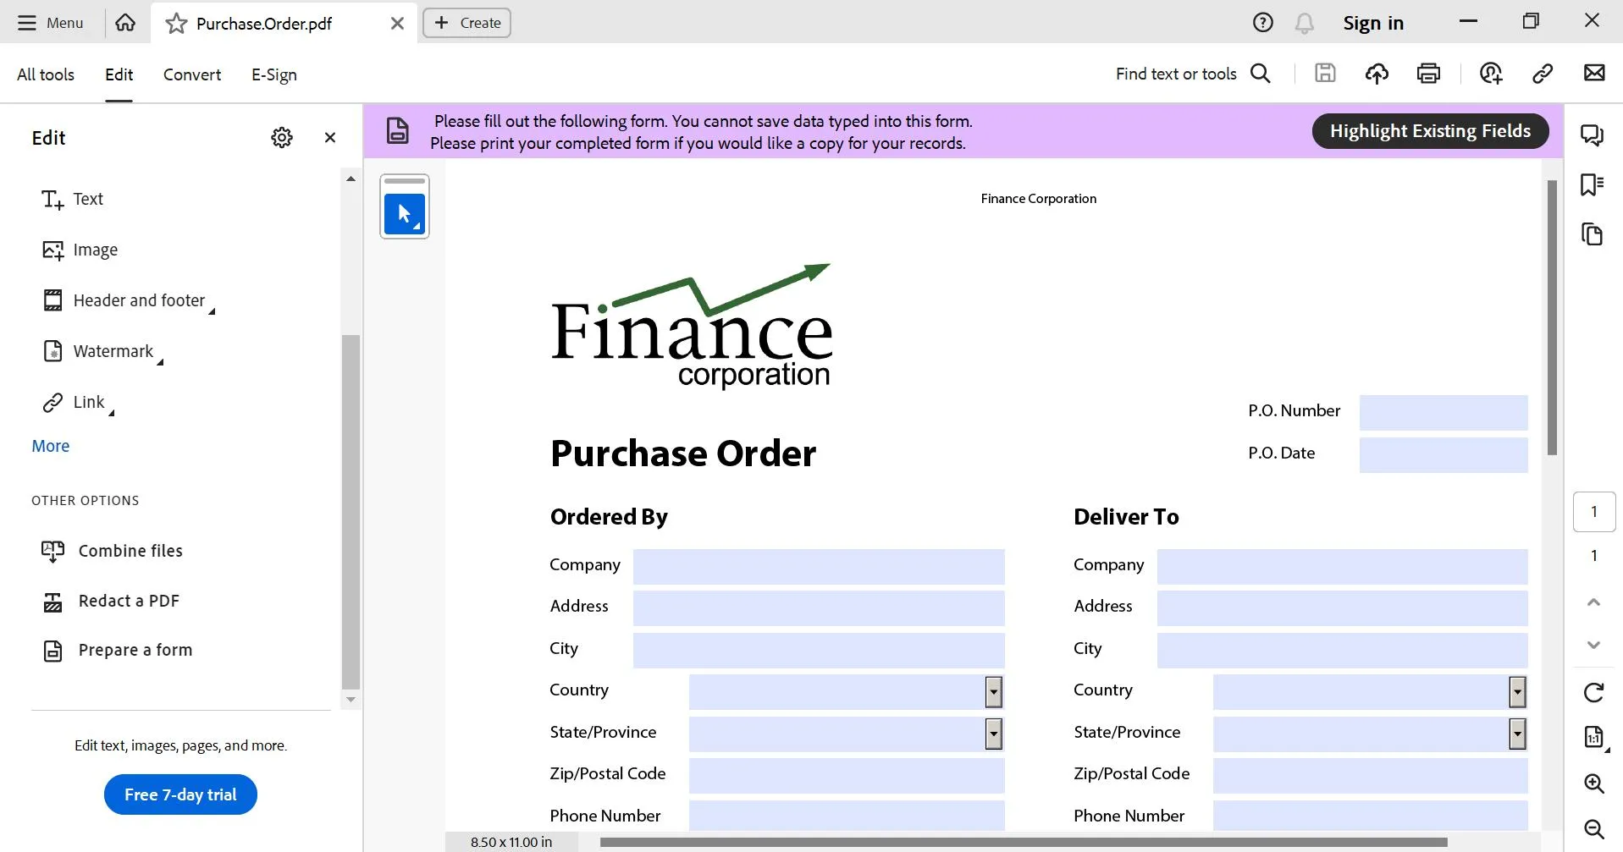Open the Comments panel
Screen dimensions: 1623x852
tap(1593, 135)
